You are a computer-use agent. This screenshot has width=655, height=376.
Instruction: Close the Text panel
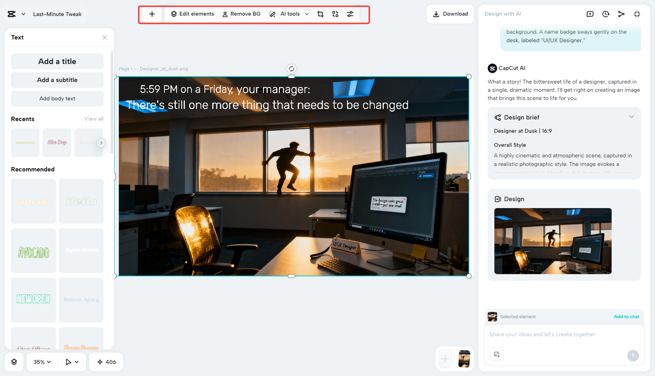pyautogui.click(x=104, y=37)
